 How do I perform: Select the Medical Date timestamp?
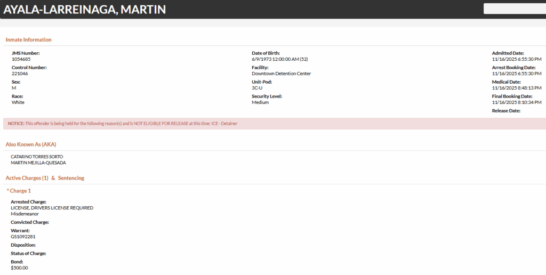pos(516,88)
